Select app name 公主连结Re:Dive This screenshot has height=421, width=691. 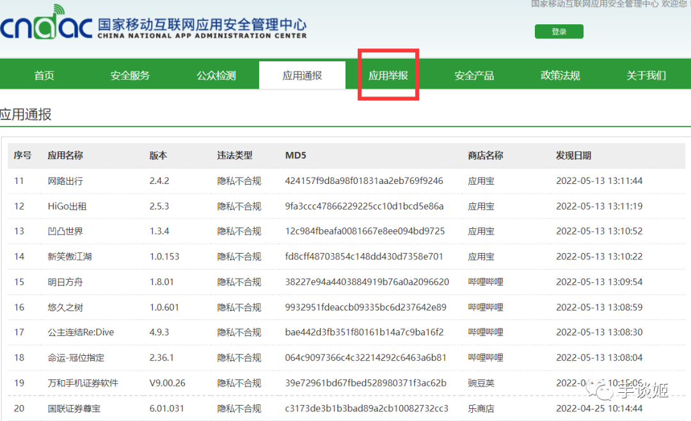pos(81,332)
